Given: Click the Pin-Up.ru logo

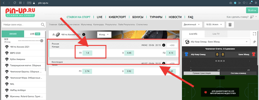Looking at the screenshot, I should (20, 12).
